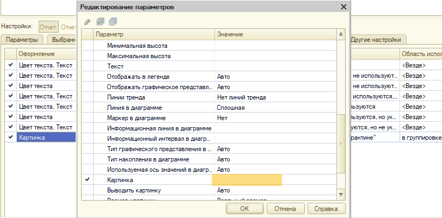The height and width of the screenshot is (218, 442).
Task: Click the Нет линий тренда value
Action: click(x=241, y=97)
